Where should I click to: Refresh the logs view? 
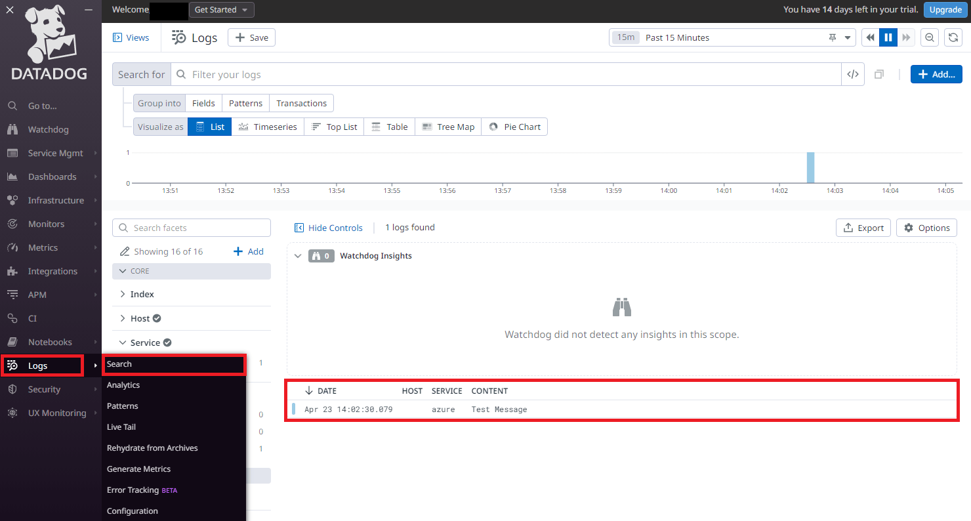953,37
